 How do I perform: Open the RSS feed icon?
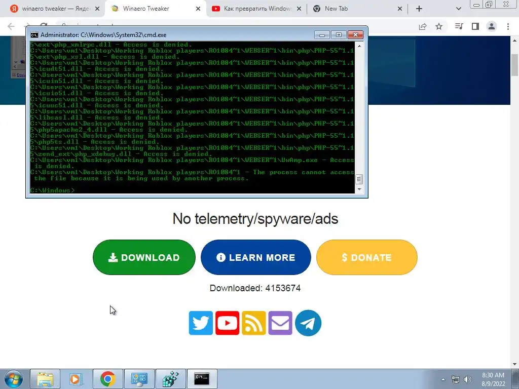[254, 323]
